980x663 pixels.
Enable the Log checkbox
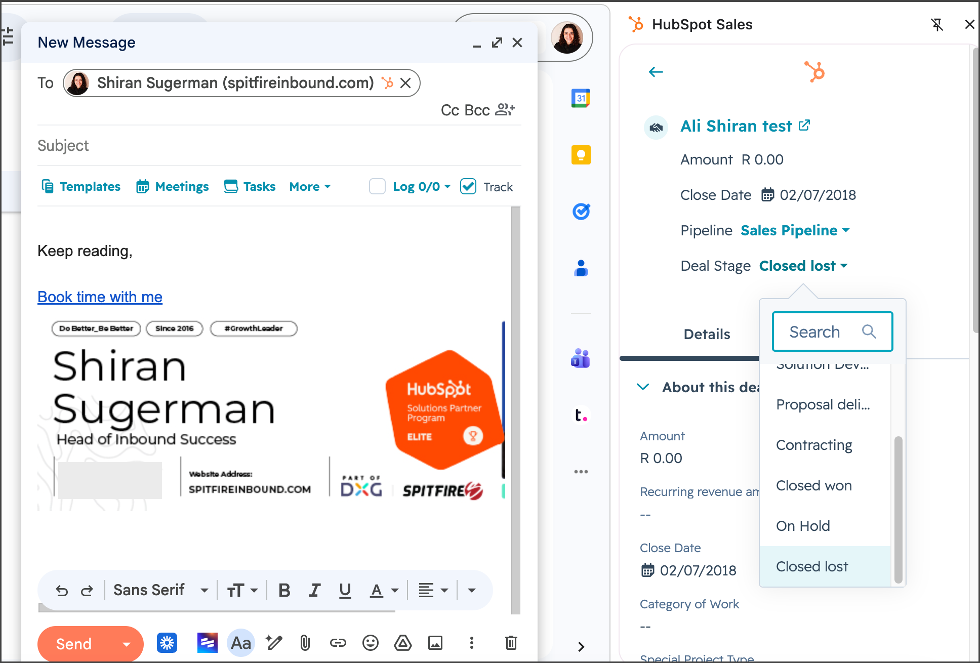(377, 187)
